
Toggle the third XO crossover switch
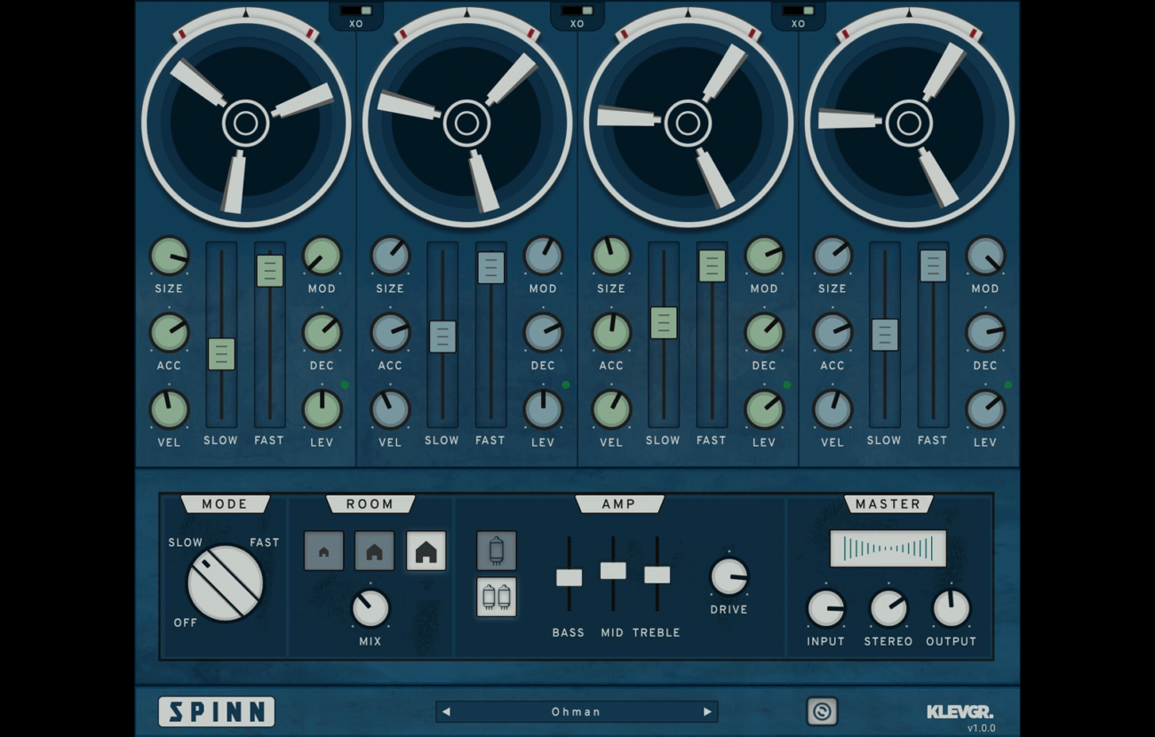coord(798,11)
